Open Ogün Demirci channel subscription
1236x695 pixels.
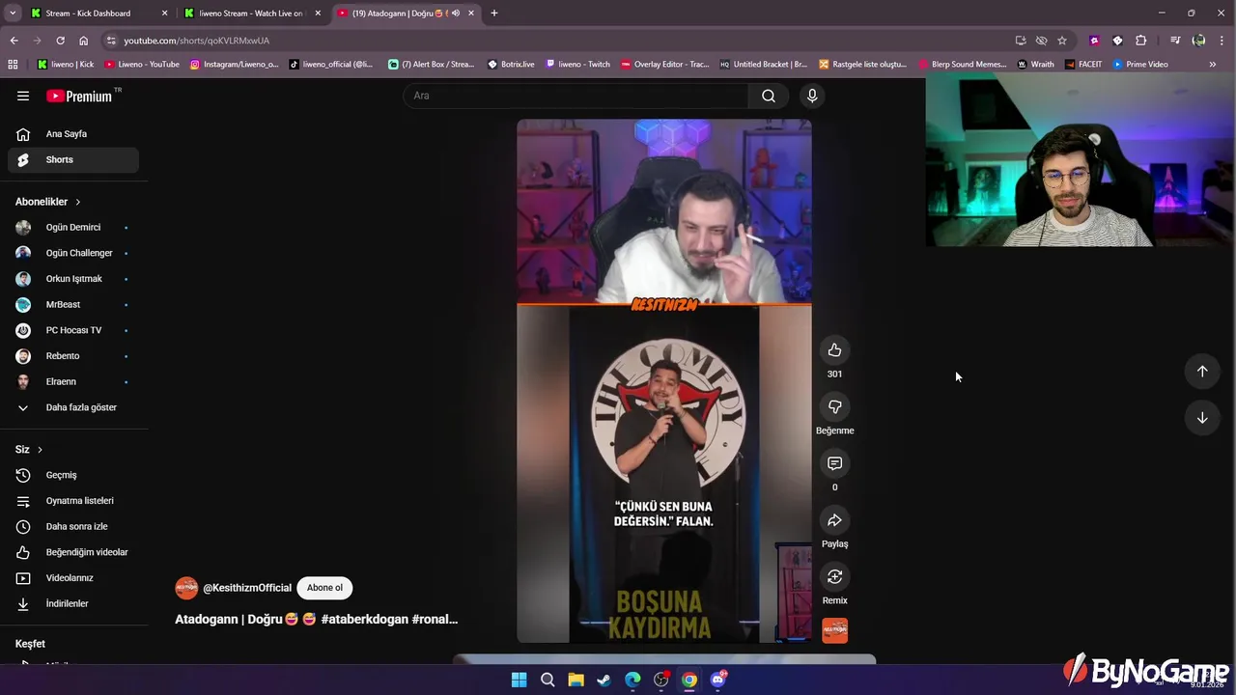[73, 228]
